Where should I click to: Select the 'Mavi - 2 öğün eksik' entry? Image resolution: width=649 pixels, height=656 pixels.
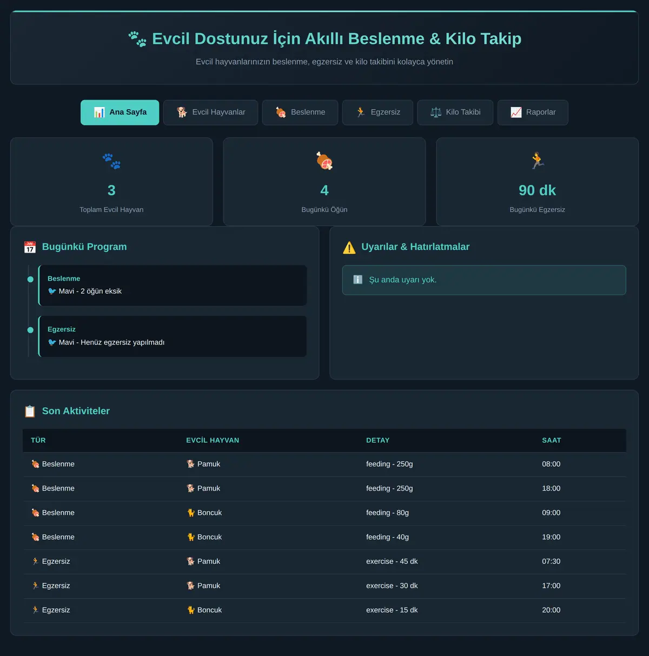click(173, 286)
